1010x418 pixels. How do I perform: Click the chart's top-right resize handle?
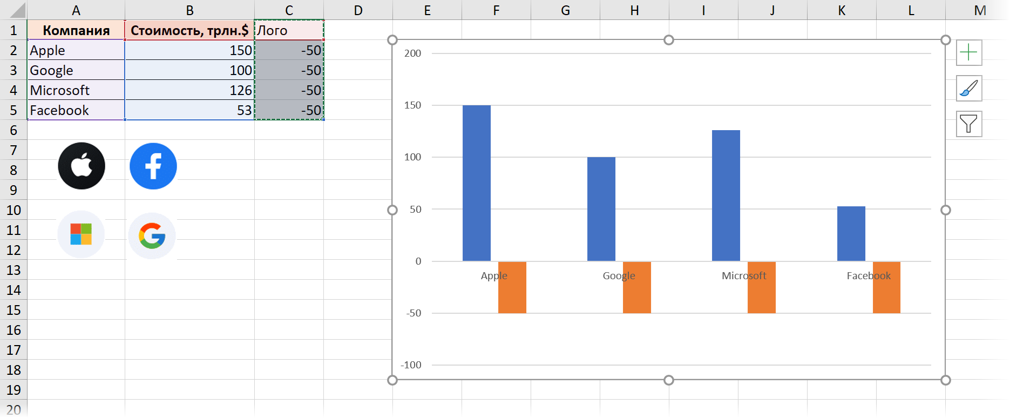tap(945, 40)
